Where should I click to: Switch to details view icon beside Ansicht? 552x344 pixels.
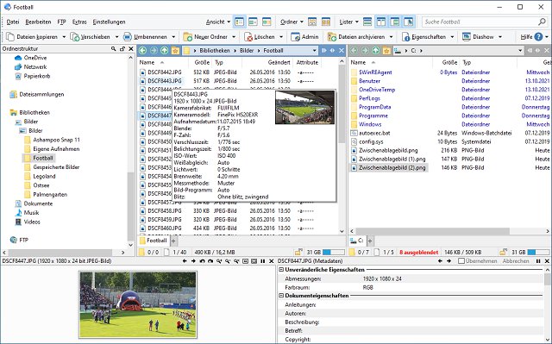click(x=240, y=22)
